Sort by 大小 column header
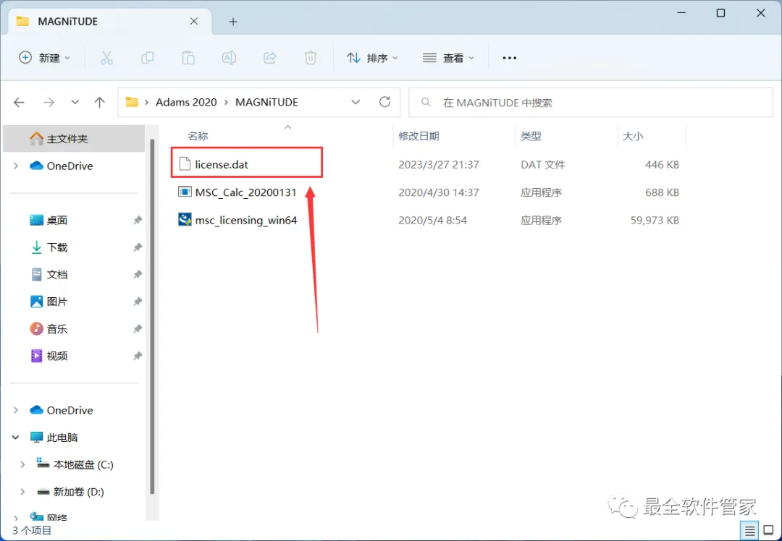This screenshot has height=541, width=782. pyautogui.click(x=632, y=136)
